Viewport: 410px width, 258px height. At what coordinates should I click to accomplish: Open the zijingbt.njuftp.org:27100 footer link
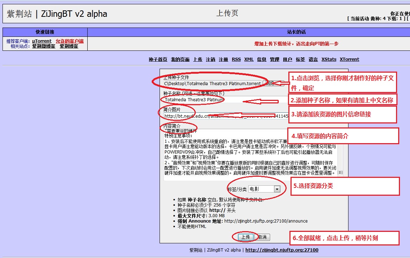pos(282,250)
